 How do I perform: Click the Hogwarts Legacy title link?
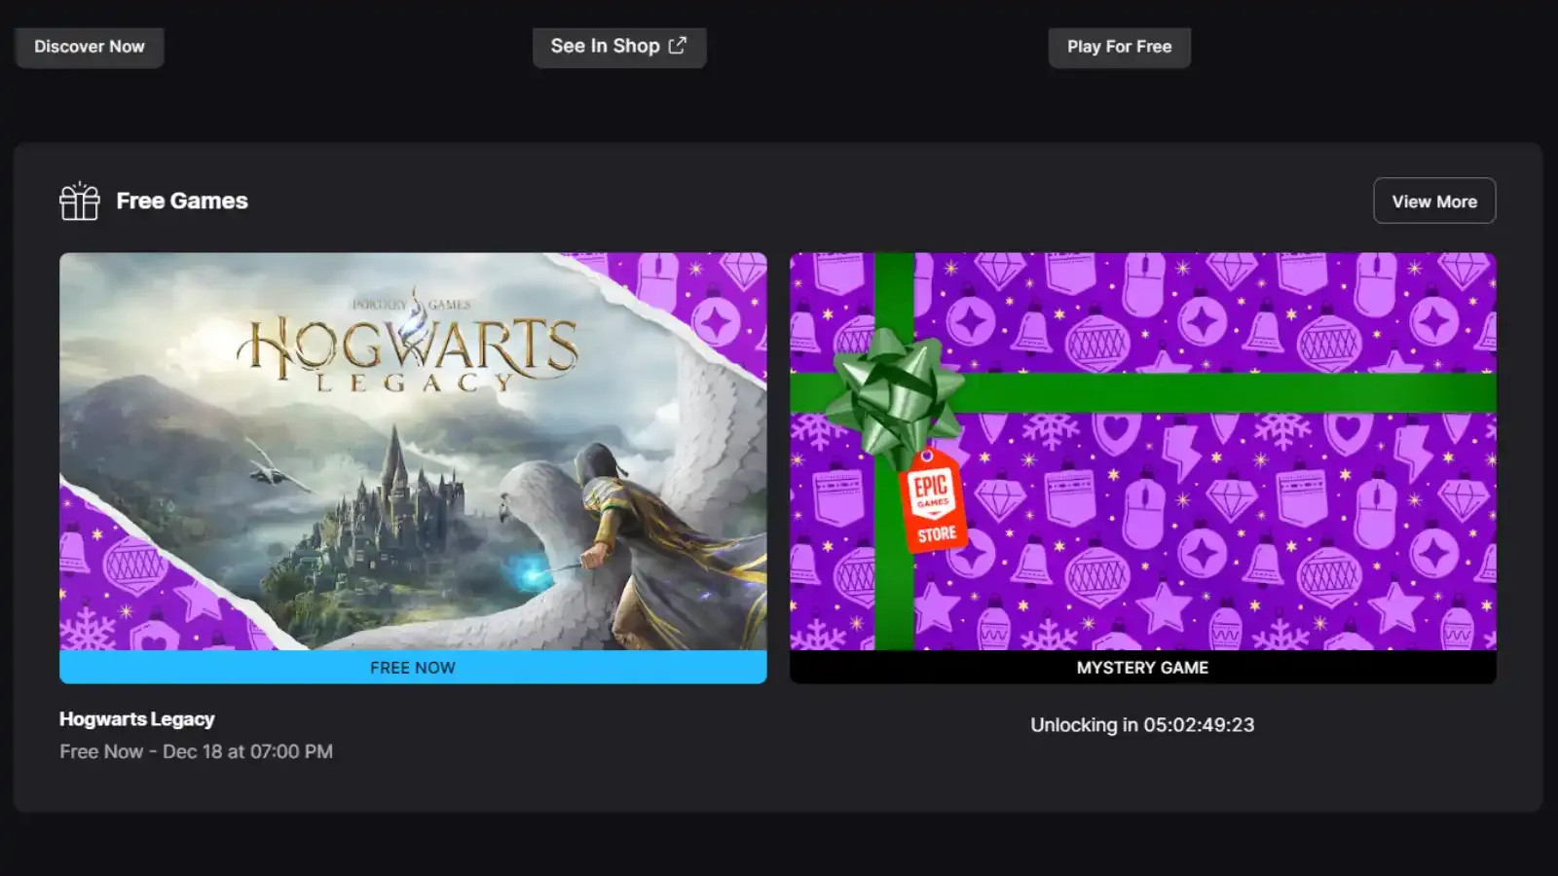[x=136, y=718]
